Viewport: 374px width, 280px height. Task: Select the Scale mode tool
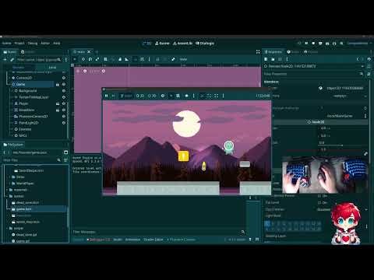click(97, 59)
